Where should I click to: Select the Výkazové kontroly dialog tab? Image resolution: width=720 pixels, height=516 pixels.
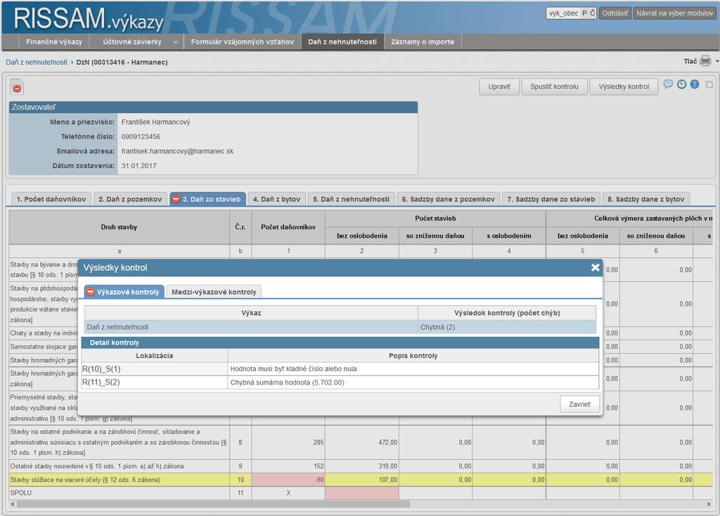[124, 292]
